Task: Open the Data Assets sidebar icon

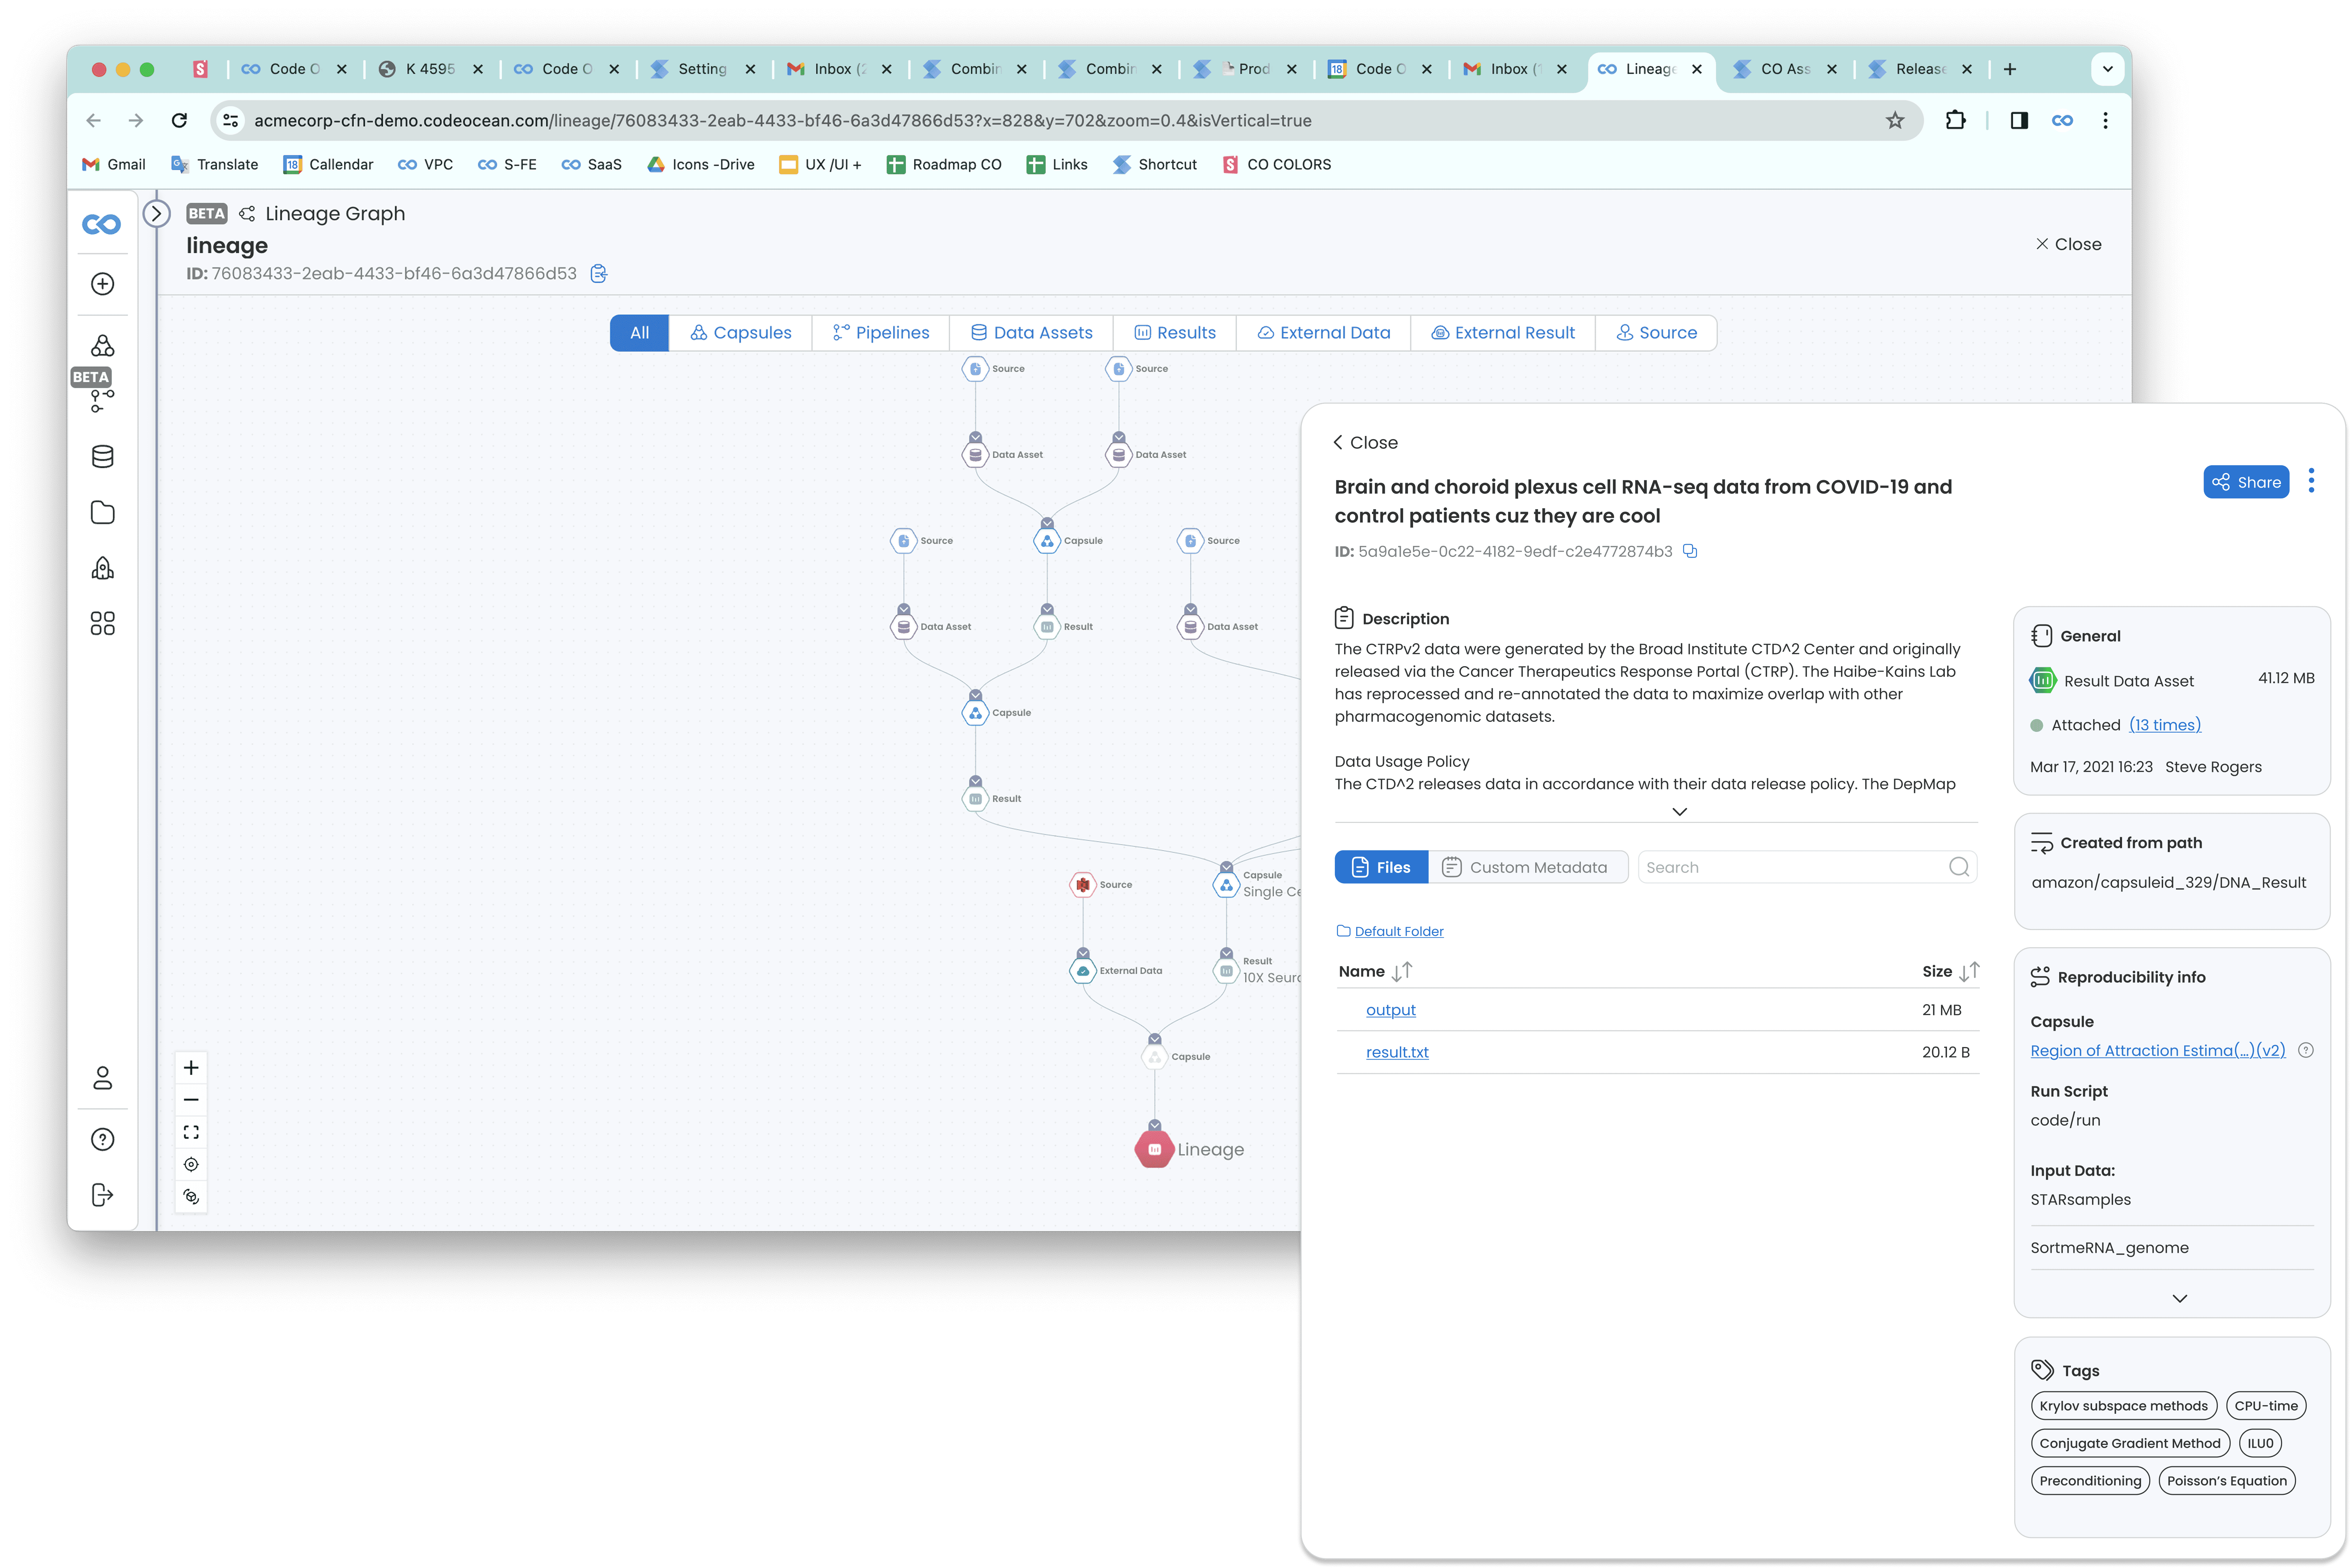Action: click(x=102, y=457)
